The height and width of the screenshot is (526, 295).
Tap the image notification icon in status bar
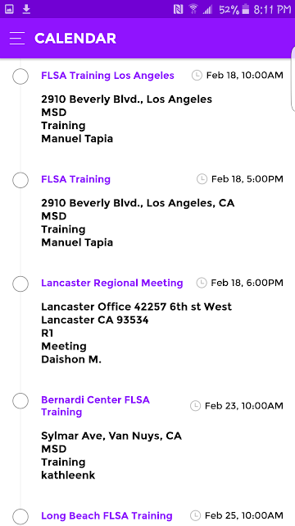[x=9, y=10]
